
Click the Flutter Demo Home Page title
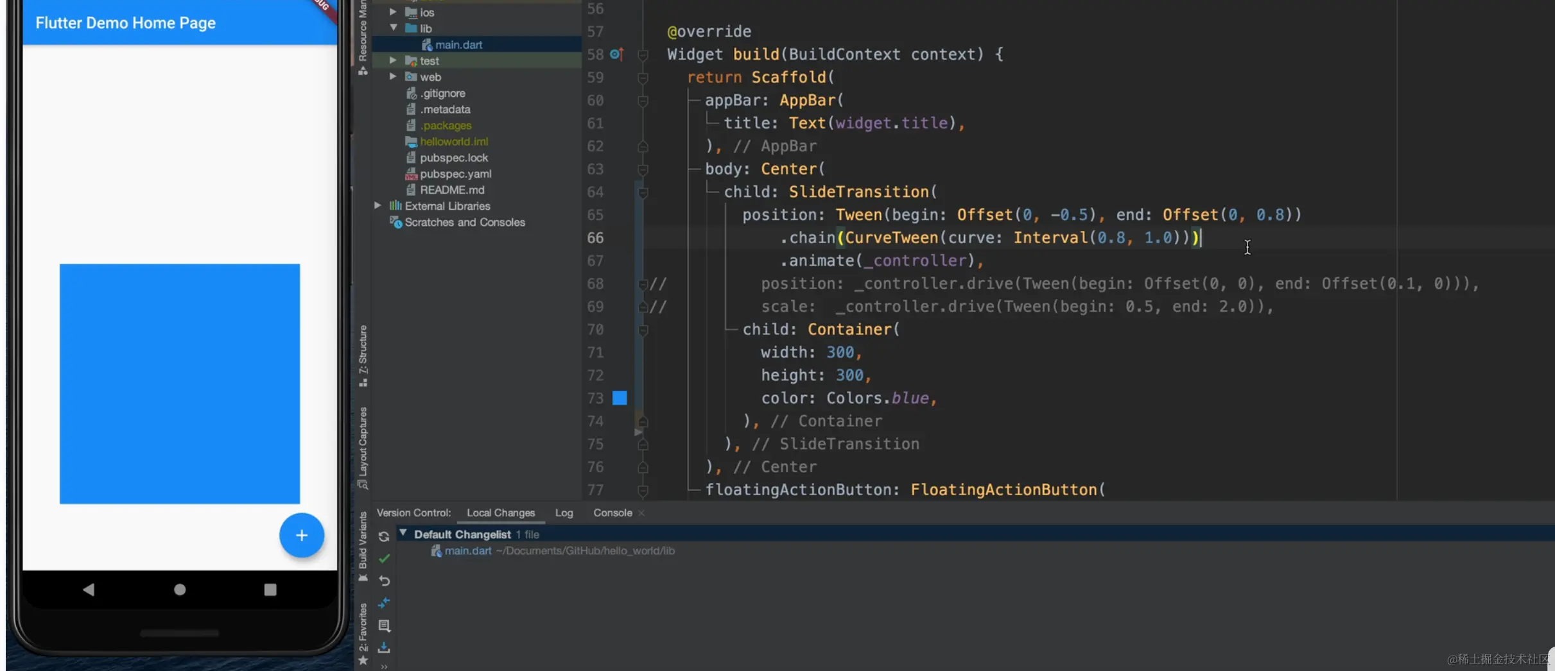125,23
